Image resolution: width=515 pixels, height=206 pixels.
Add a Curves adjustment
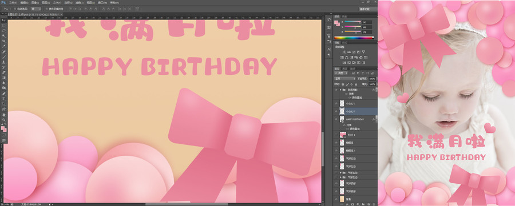tap(354, 52)
